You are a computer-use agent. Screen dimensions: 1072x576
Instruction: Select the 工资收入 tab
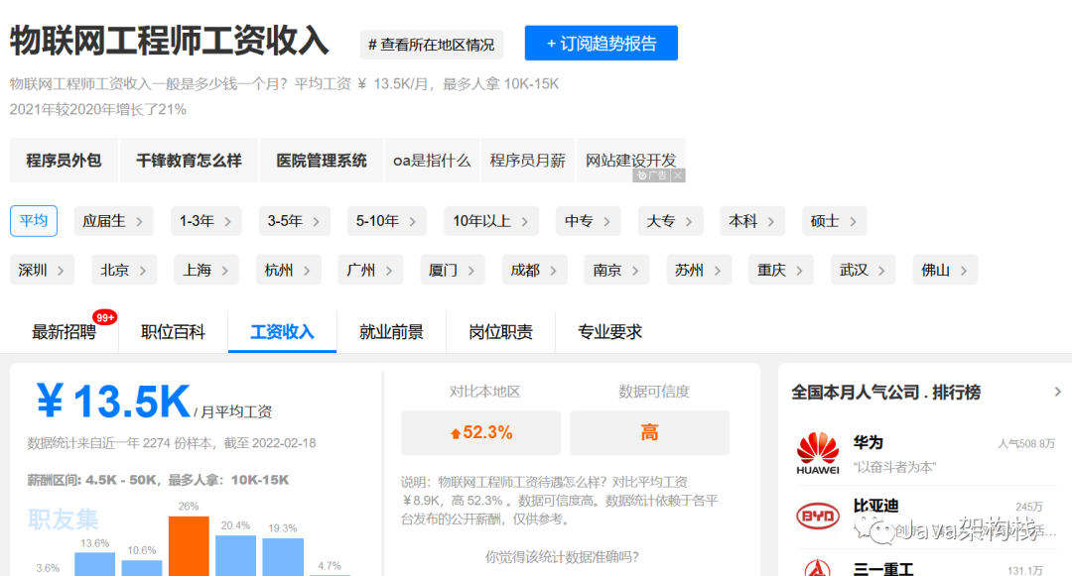point(282,332)
